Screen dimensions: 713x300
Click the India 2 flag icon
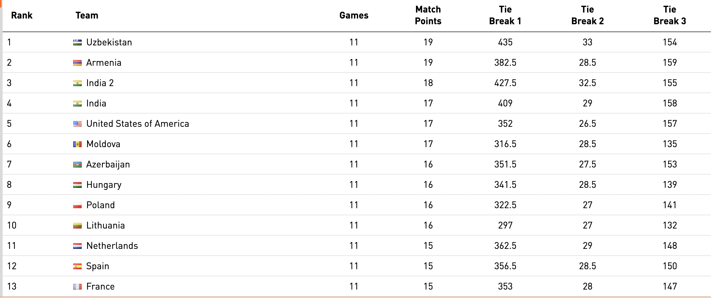click(x=77, y=83)
